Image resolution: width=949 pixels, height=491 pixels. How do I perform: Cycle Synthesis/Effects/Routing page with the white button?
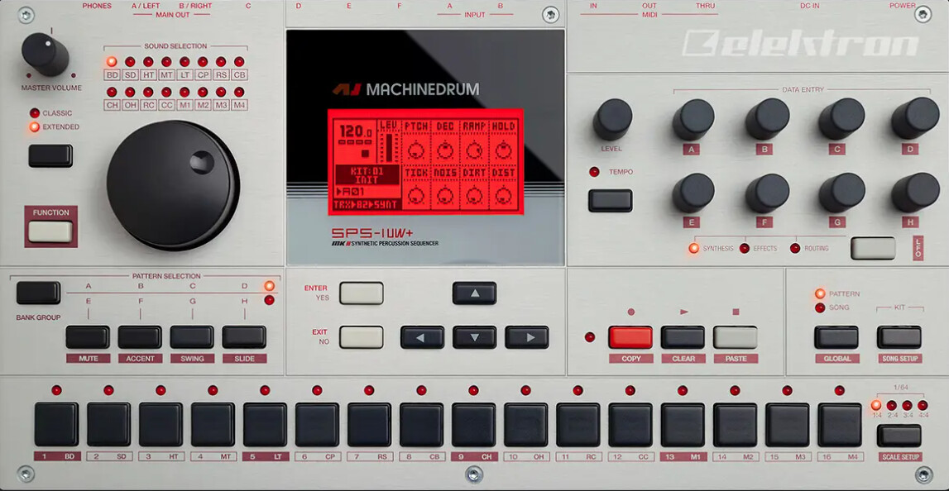[873, 249]
